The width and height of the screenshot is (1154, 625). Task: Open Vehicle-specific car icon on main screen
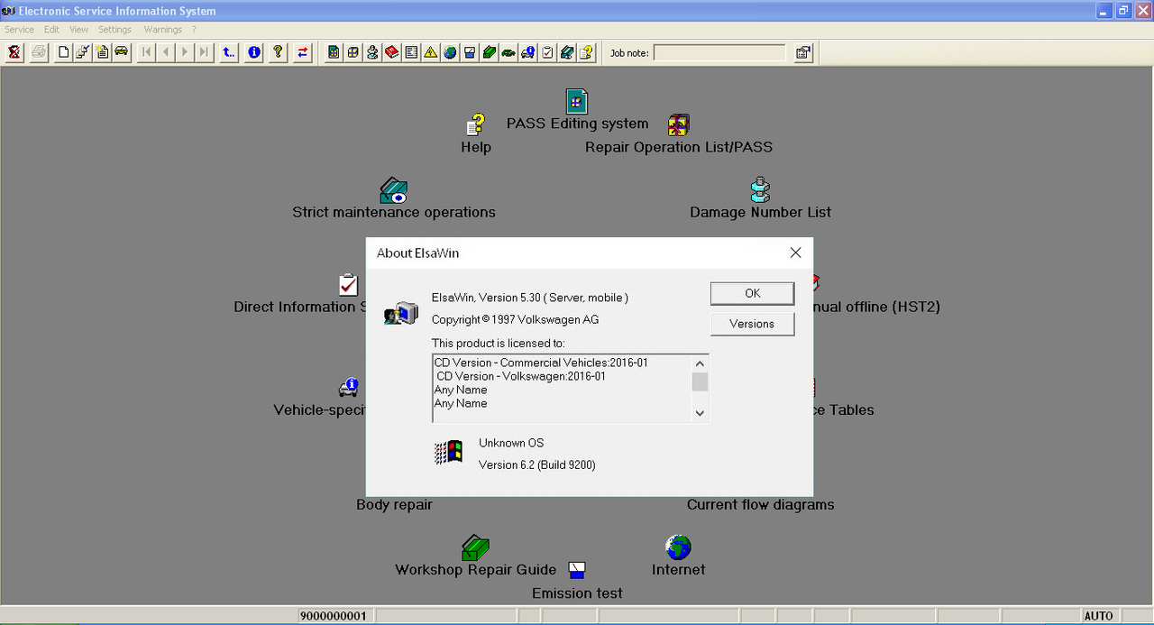(348, 388)
